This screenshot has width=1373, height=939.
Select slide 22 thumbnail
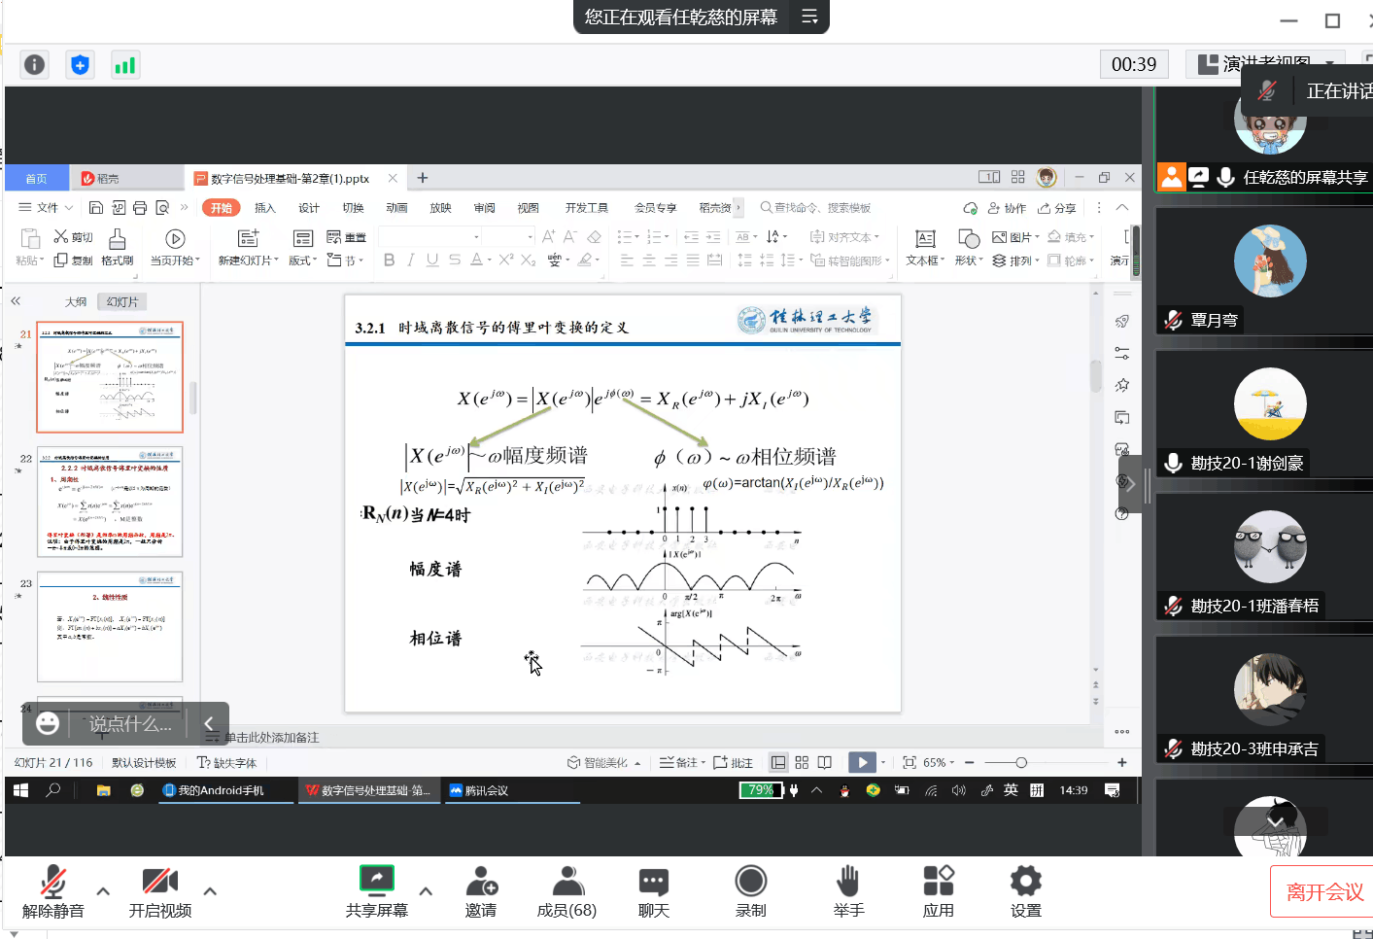click(110, 502)
